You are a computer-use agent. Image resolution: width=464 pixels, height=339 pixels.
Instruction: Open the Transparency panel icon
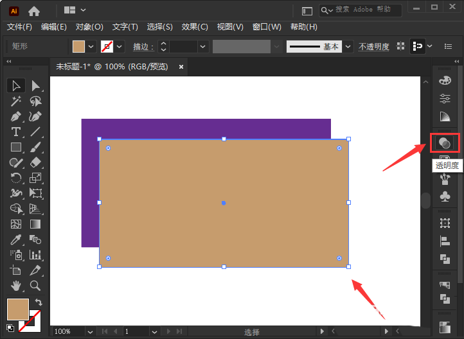[445, 143]
